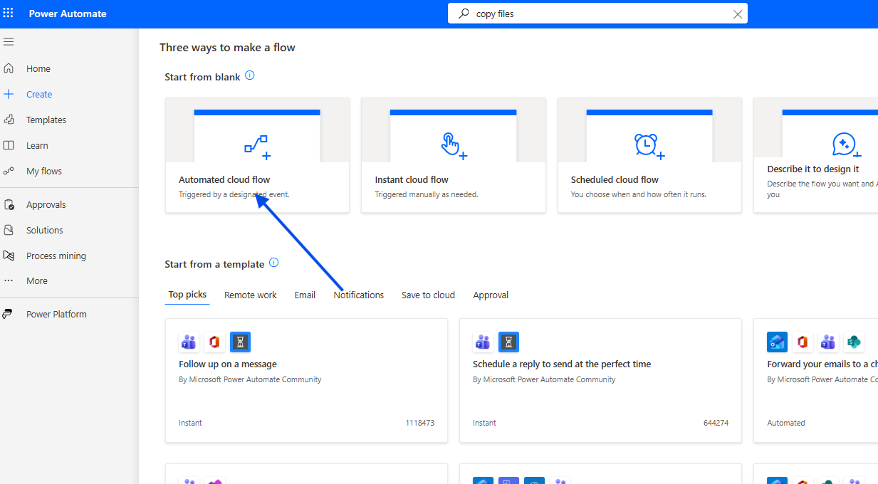
Task: Click the Process mining sidebar icon
Action: [9, 256]
